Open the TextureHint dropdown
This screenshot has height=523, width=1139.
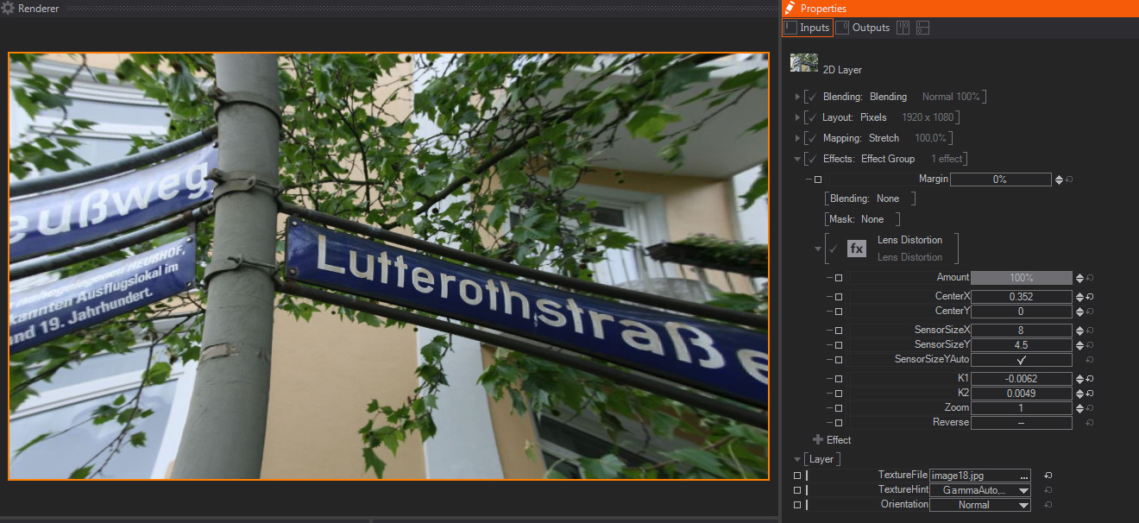click(1023, 490)
